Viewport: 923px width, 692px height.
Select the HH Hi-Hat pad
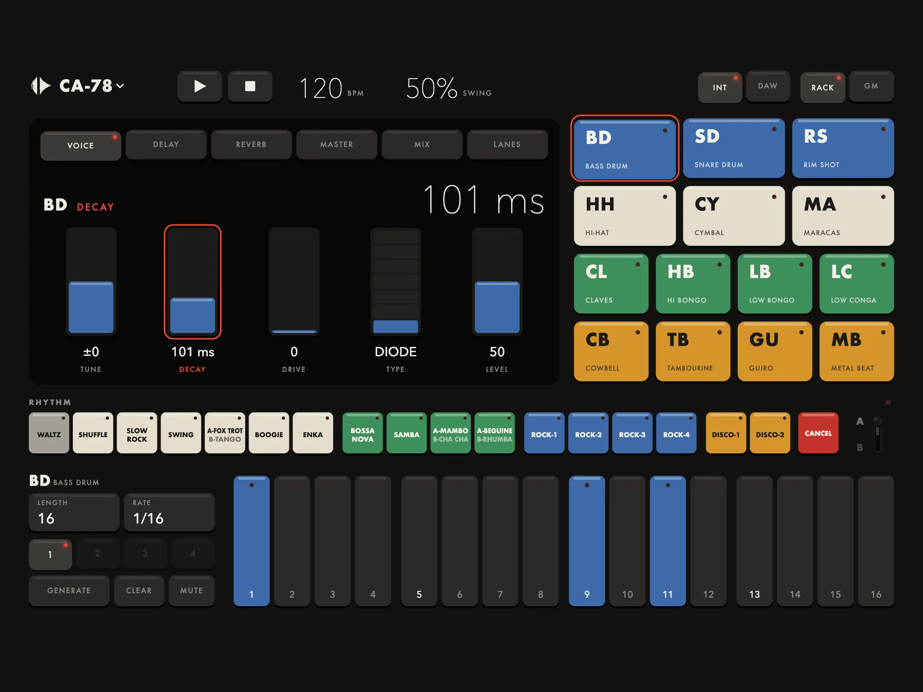pos(625,216)
